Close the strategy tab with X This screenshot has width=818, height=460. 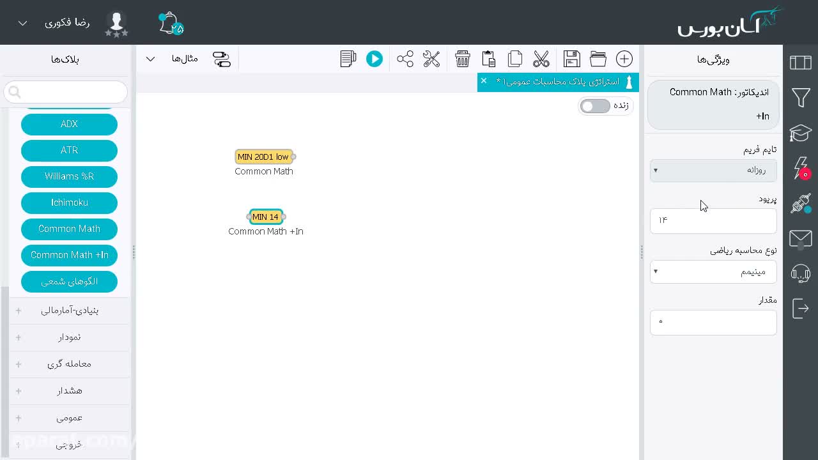point(484,80)
